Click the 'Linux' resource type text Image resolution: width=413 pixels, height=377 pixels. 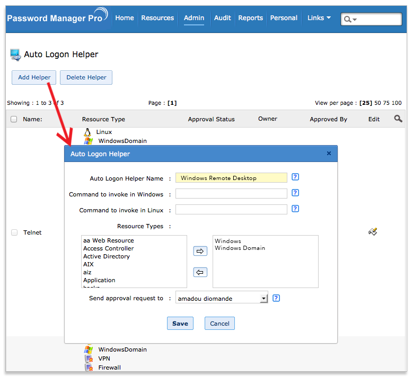click(104, 132)
